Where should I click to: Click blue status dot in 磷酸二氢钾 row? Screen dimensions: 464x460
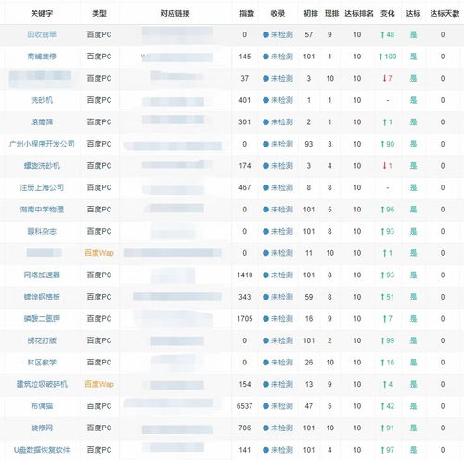tap(265, 319)
